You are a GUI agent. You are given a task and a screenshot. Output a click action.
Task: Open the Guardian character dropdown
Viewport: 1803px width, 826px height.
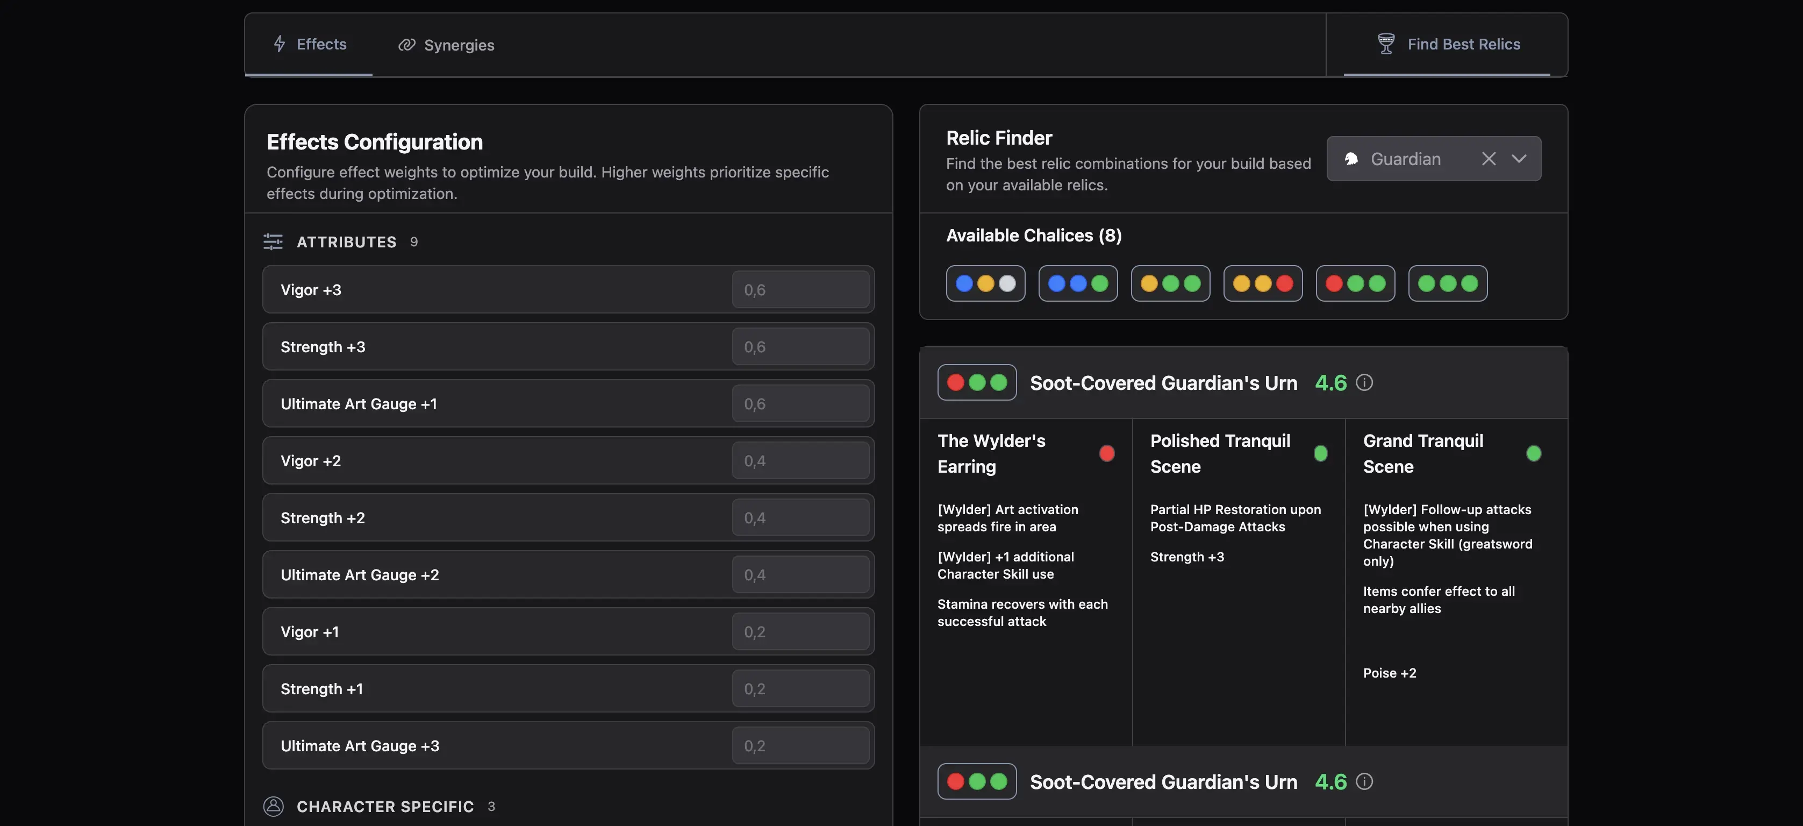coord(1519,159)
